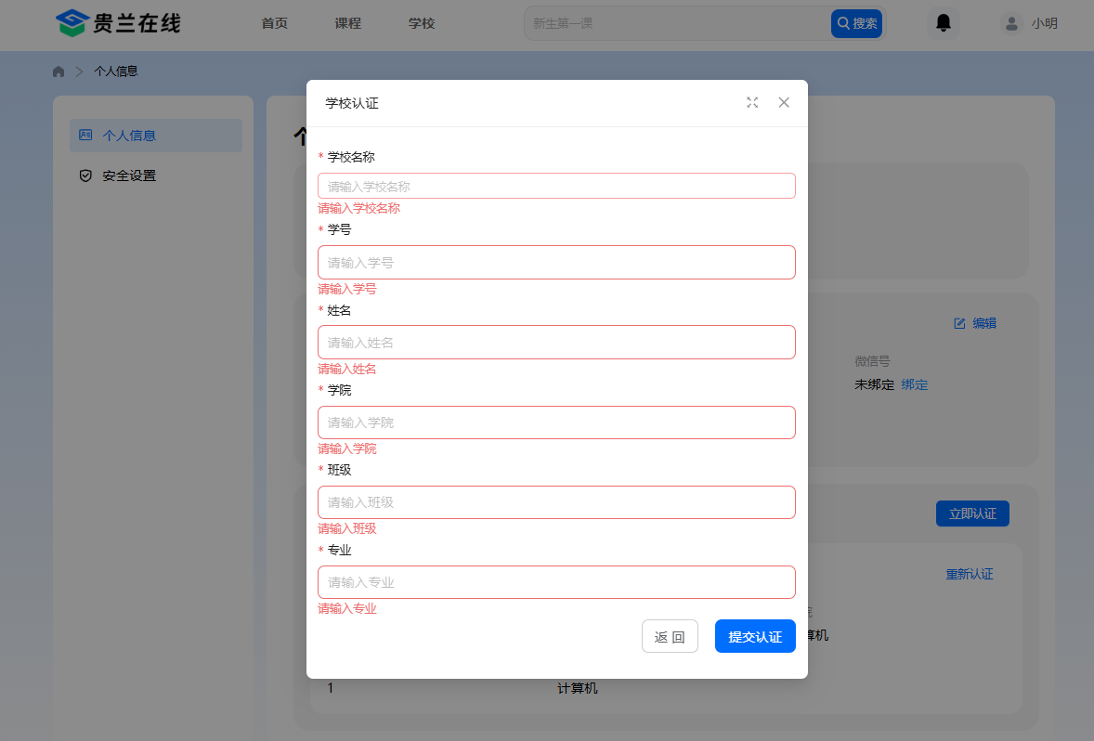Open the 学校 nav item

click(x=422, y=23)
